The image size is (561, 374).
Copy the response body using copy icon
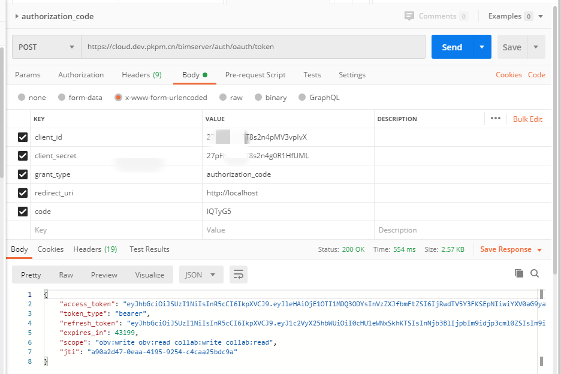[518, 273]
